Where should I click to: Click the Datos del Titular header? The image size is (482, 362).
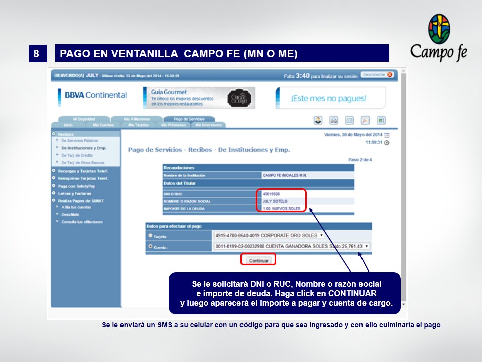258,183
